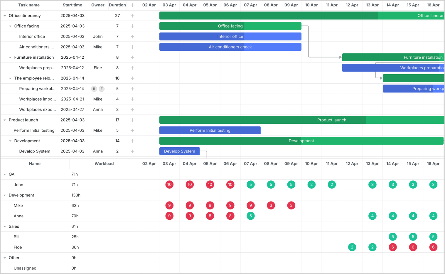Click the Perform Initial testing bar in the timeline
This screenshot has height=274, width=445.
tap(210, 130)
